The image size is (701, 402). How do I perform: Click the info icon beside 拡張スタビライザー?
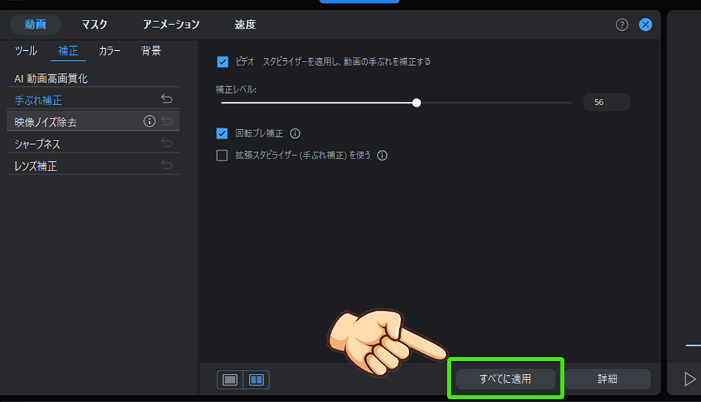(x=382, y=155)
